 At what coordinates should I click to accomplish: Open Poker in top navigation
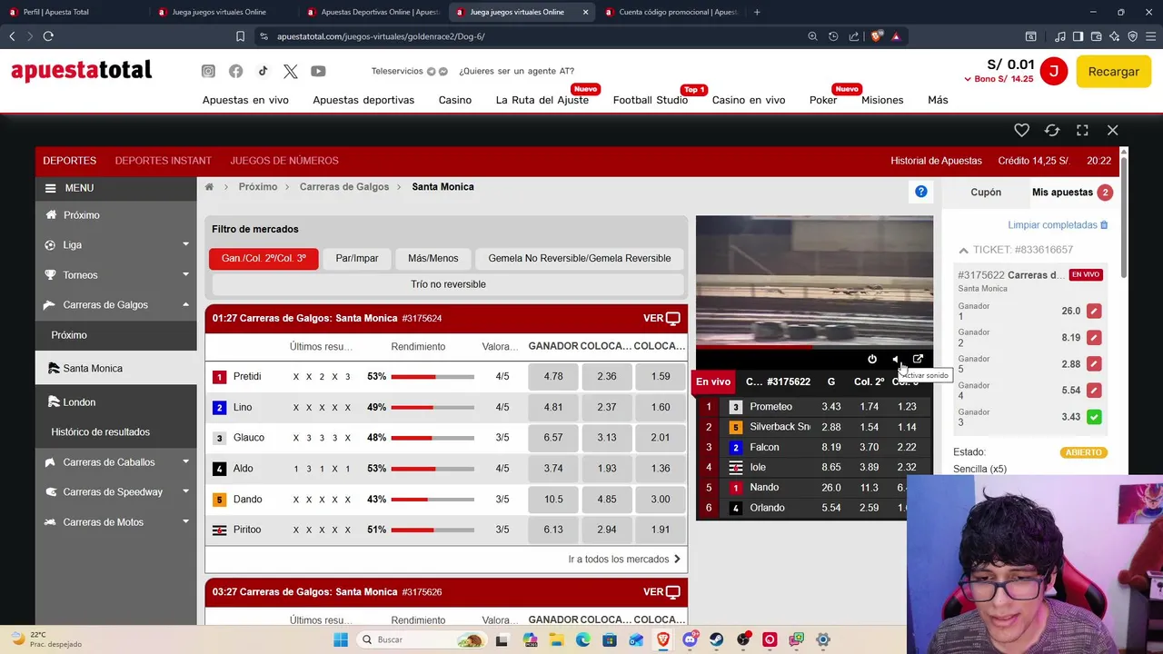coord(823,100)
